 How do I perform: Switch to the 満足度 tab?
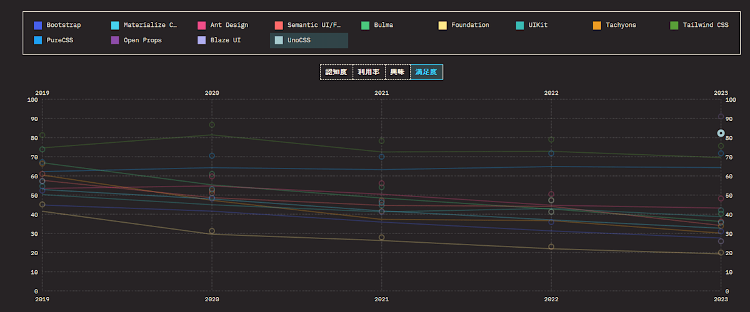pos(426,72)
